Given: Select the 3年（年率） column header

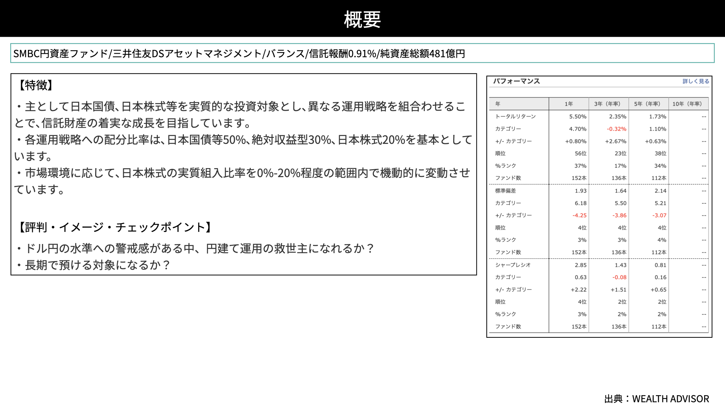Looking at the screenshot, I should coord(609,104).
